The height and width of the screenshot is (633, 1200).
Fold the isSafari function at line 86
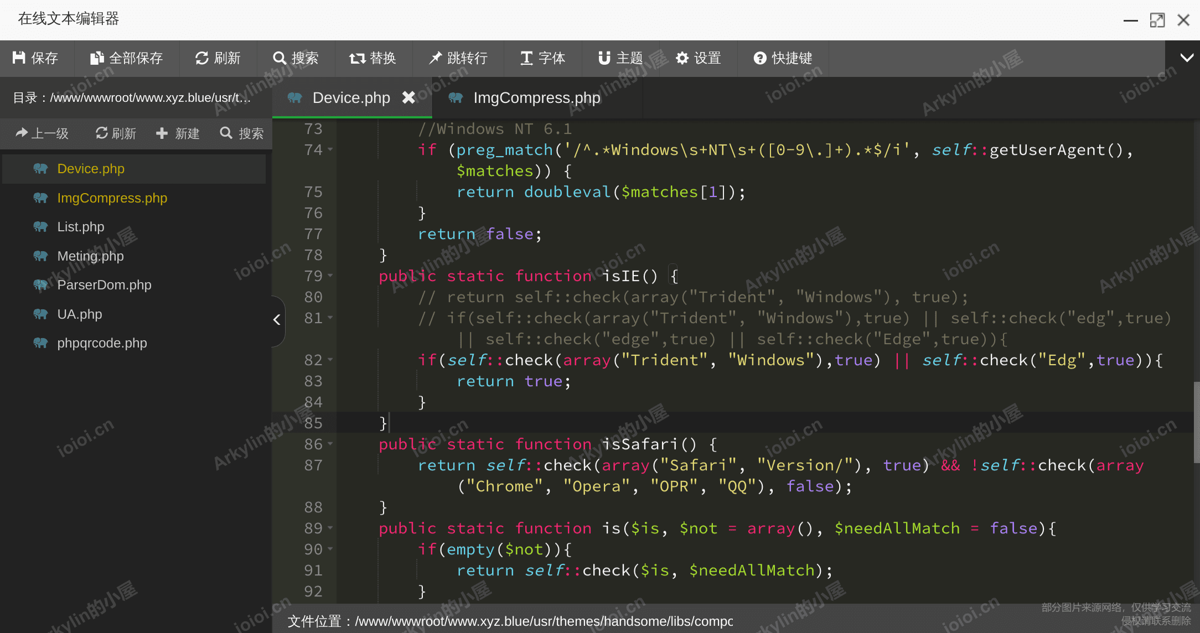point(330,444)
